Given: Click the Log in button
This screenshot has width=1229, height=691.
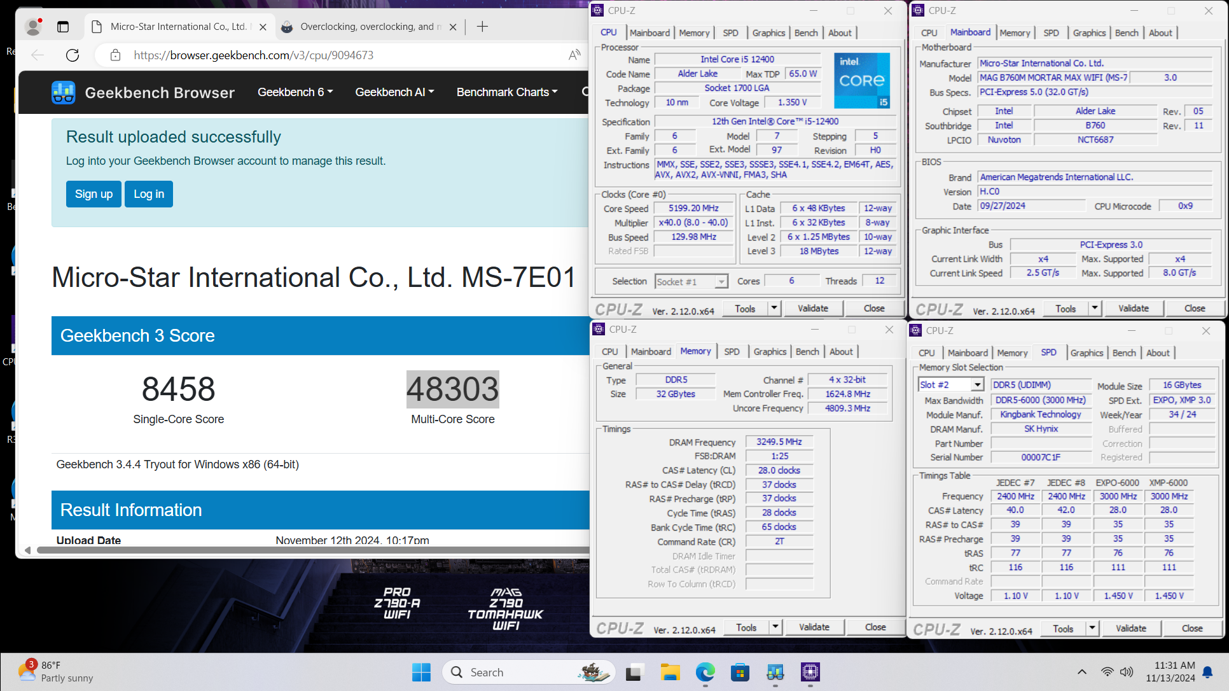Looking at the screenshot, I should [149, 194].
